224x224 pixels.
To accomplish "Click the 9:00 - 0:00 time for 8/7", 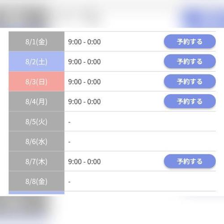I will pos(84,162).
